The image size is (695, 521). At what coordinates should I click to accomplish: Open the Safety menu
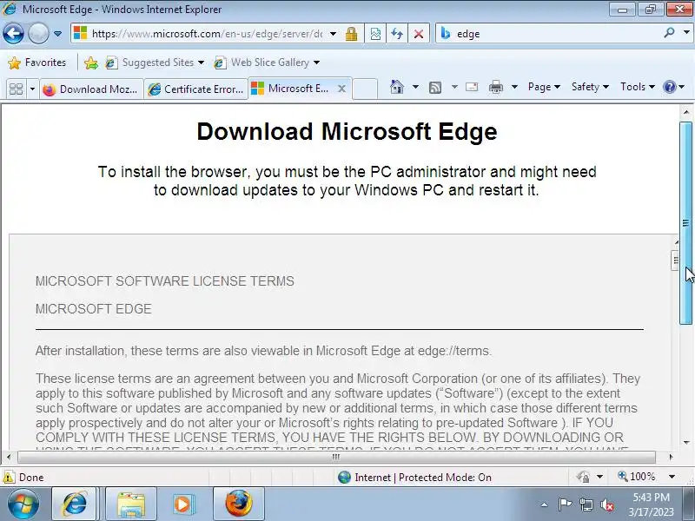point(590,87)
